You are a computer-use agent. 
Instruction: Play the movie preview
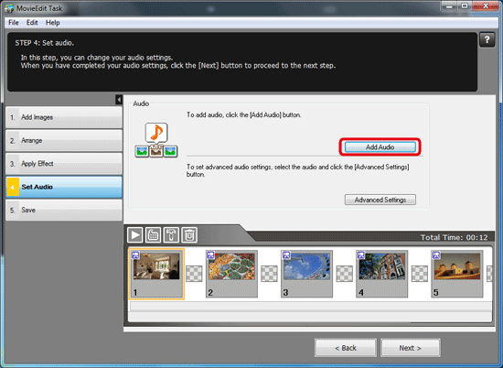(135, 234)
